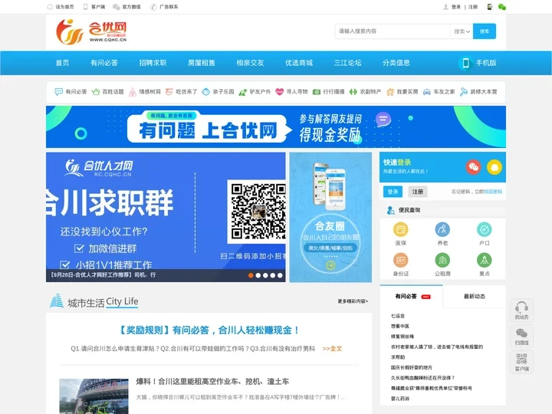Screen dimensions: 552x414
Task: Click the 合优网 site logo
Action: [91, 32]
